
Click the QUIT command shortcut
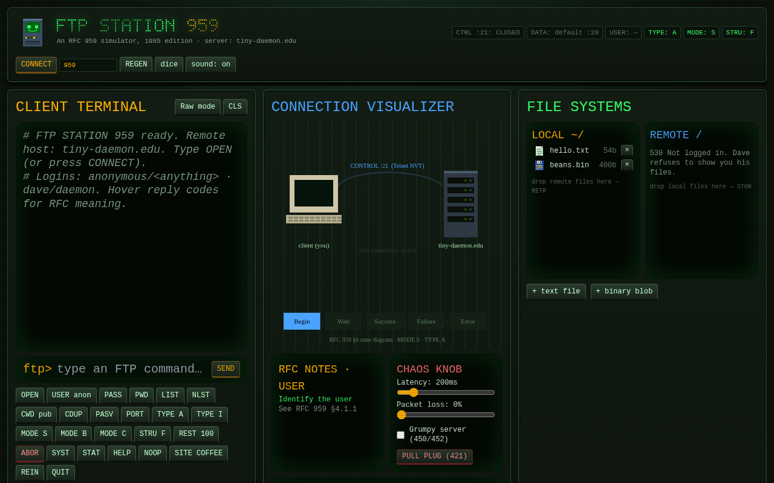(x=60, y=473)
